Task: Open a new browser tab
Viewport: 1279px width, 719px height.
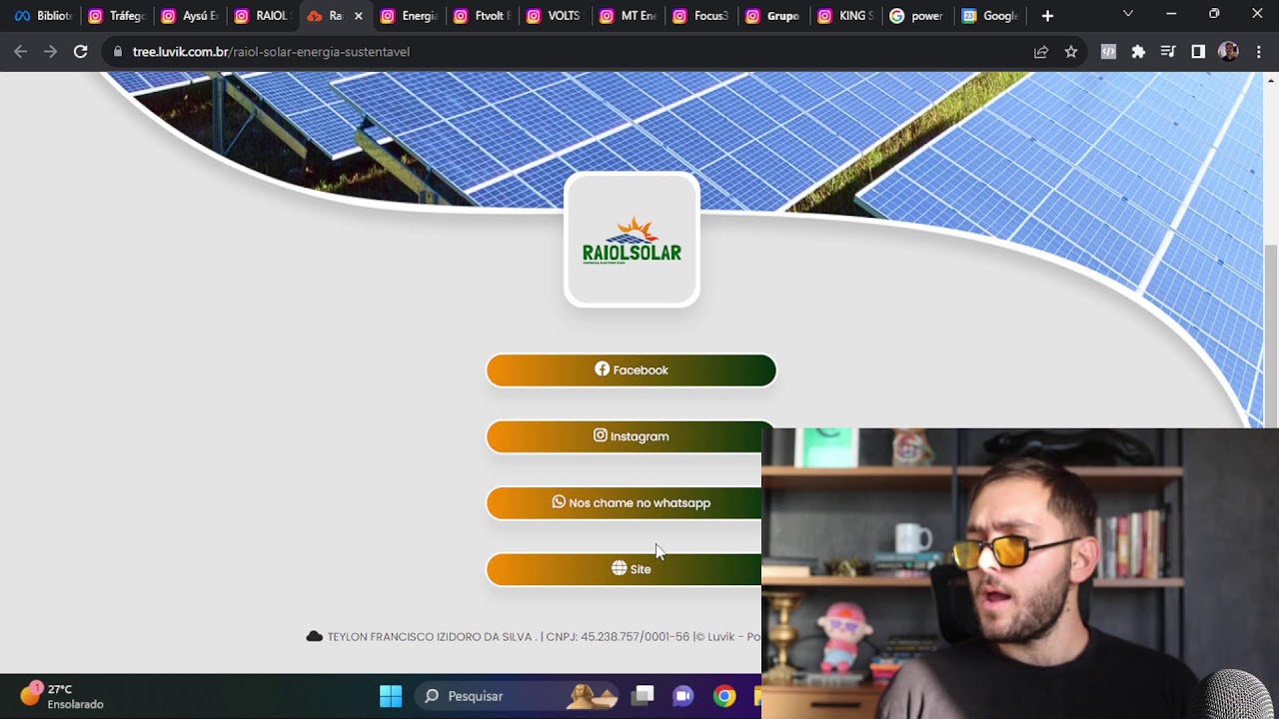Action: [1047, 16]
